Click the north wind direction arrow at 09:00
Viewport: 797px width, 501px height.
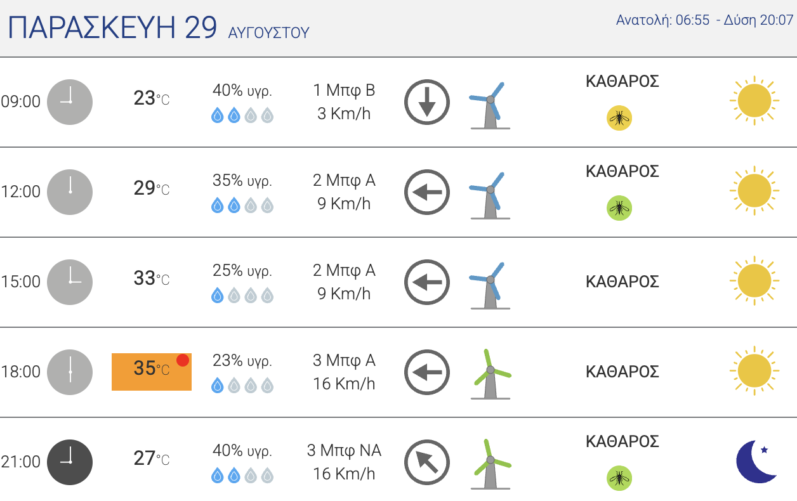point(427,102)
